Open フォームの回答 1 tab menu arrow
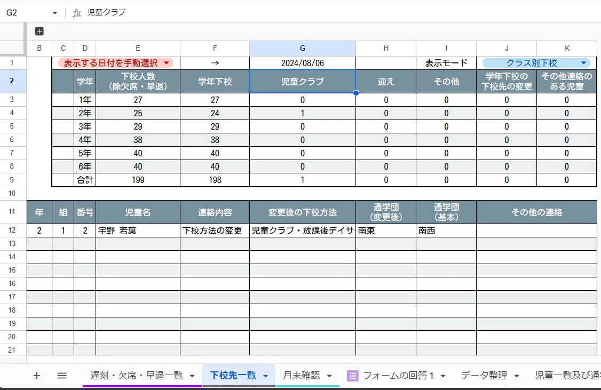The height and width of the screenshot is (390, 601). click(443, 376)
